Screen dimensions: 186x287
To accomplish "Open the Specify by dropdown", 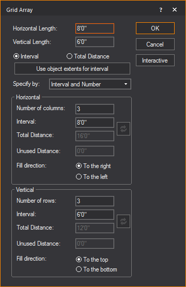I will tap(90, 84).
